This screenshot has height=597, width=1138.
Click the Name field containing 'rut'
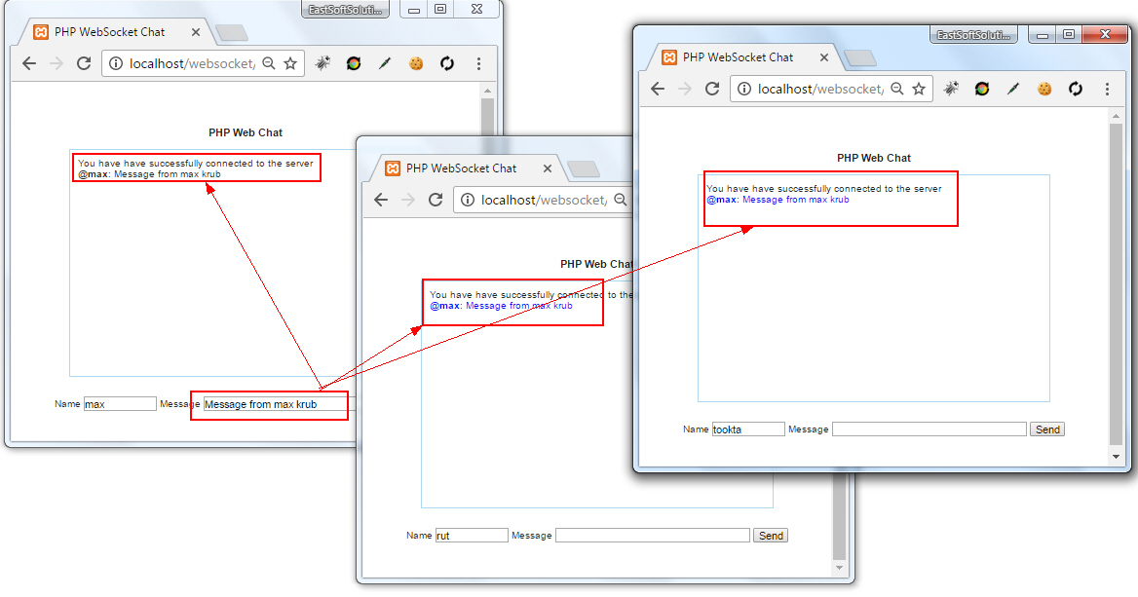472,535
